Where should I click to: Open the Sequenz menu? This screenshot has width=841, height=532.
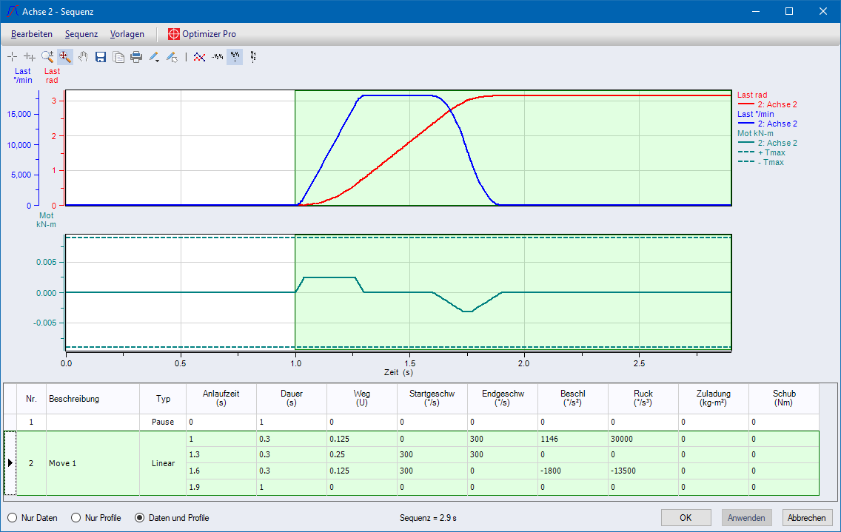[81, 34]
